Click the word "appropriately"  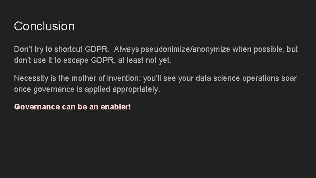[x=137, y=89]
